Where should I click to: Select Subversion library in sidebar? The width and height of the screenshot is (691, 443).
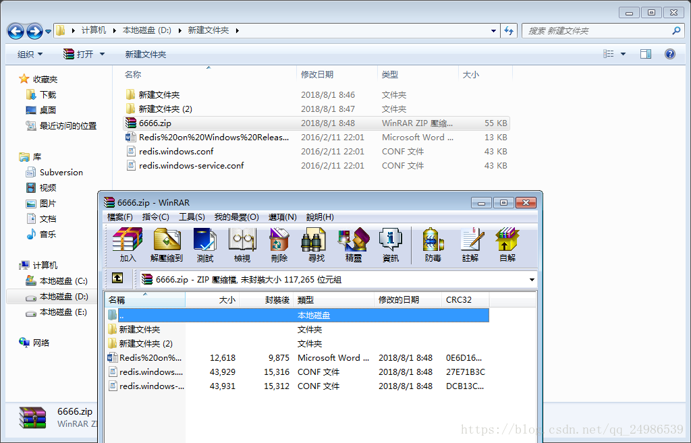click(x=55, y=172)
